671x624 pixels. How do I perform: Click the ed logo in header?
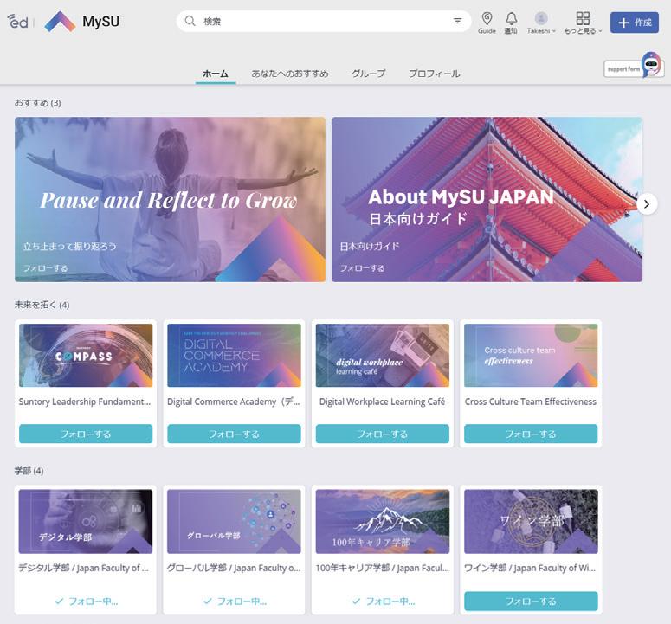(18, 21)
